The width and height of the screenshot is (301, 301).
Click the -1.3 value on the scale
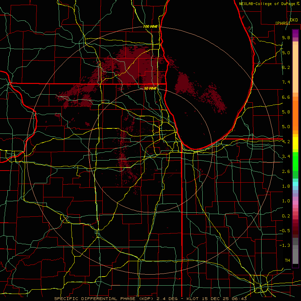(285, 245)
